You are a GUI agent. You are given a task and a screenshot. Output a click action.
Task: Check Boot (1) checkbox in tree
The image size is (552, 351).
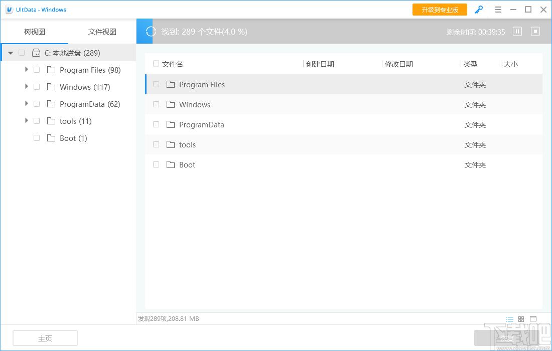[37, 138]
